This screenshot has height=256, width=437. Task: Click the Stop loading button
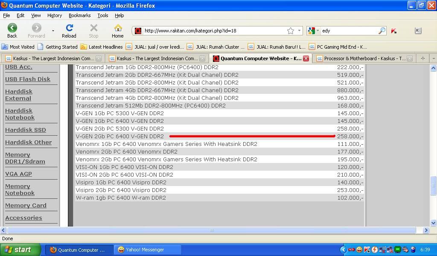[93, 31]
